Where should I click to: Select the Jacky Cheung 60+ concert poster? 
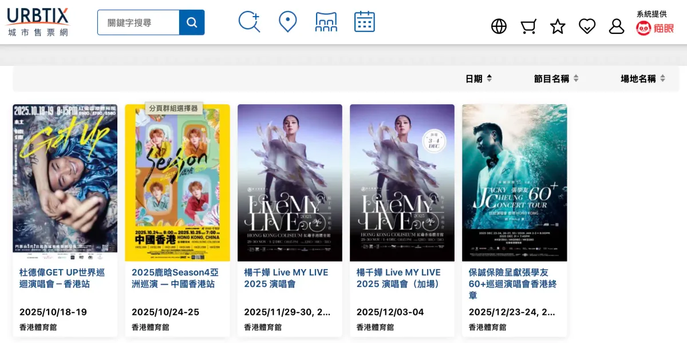[514, 183]
